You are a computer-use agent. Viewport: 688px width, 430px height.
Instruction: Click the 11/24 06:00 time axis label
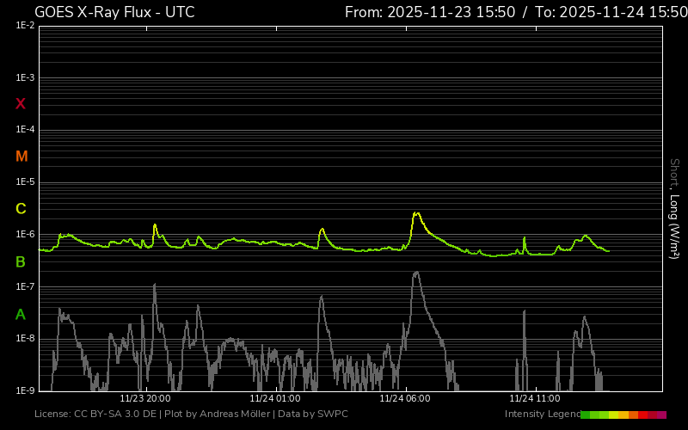tap(405, 398)
